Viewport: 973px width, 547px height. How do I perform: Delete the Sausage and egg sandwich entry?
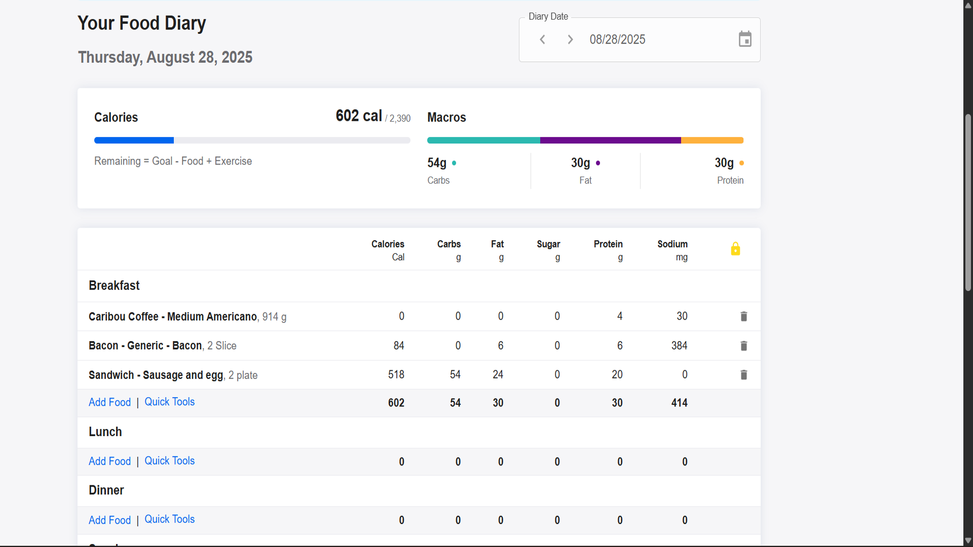[x=743, y=375]
